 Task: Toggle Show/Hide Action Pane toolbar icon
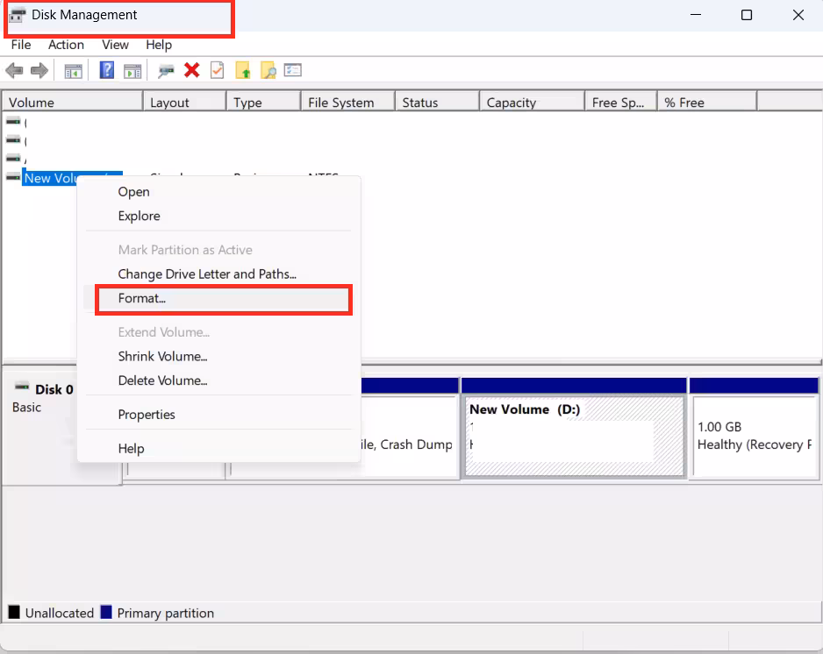point(132,71)
